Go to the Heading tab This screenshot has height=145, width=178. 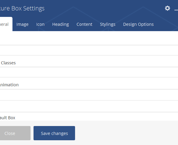(61, 24)
